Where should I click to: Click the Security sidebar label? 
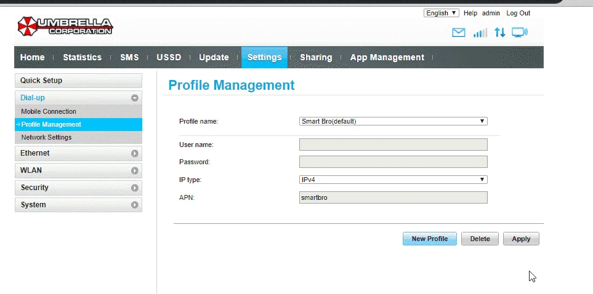[34, 188]
